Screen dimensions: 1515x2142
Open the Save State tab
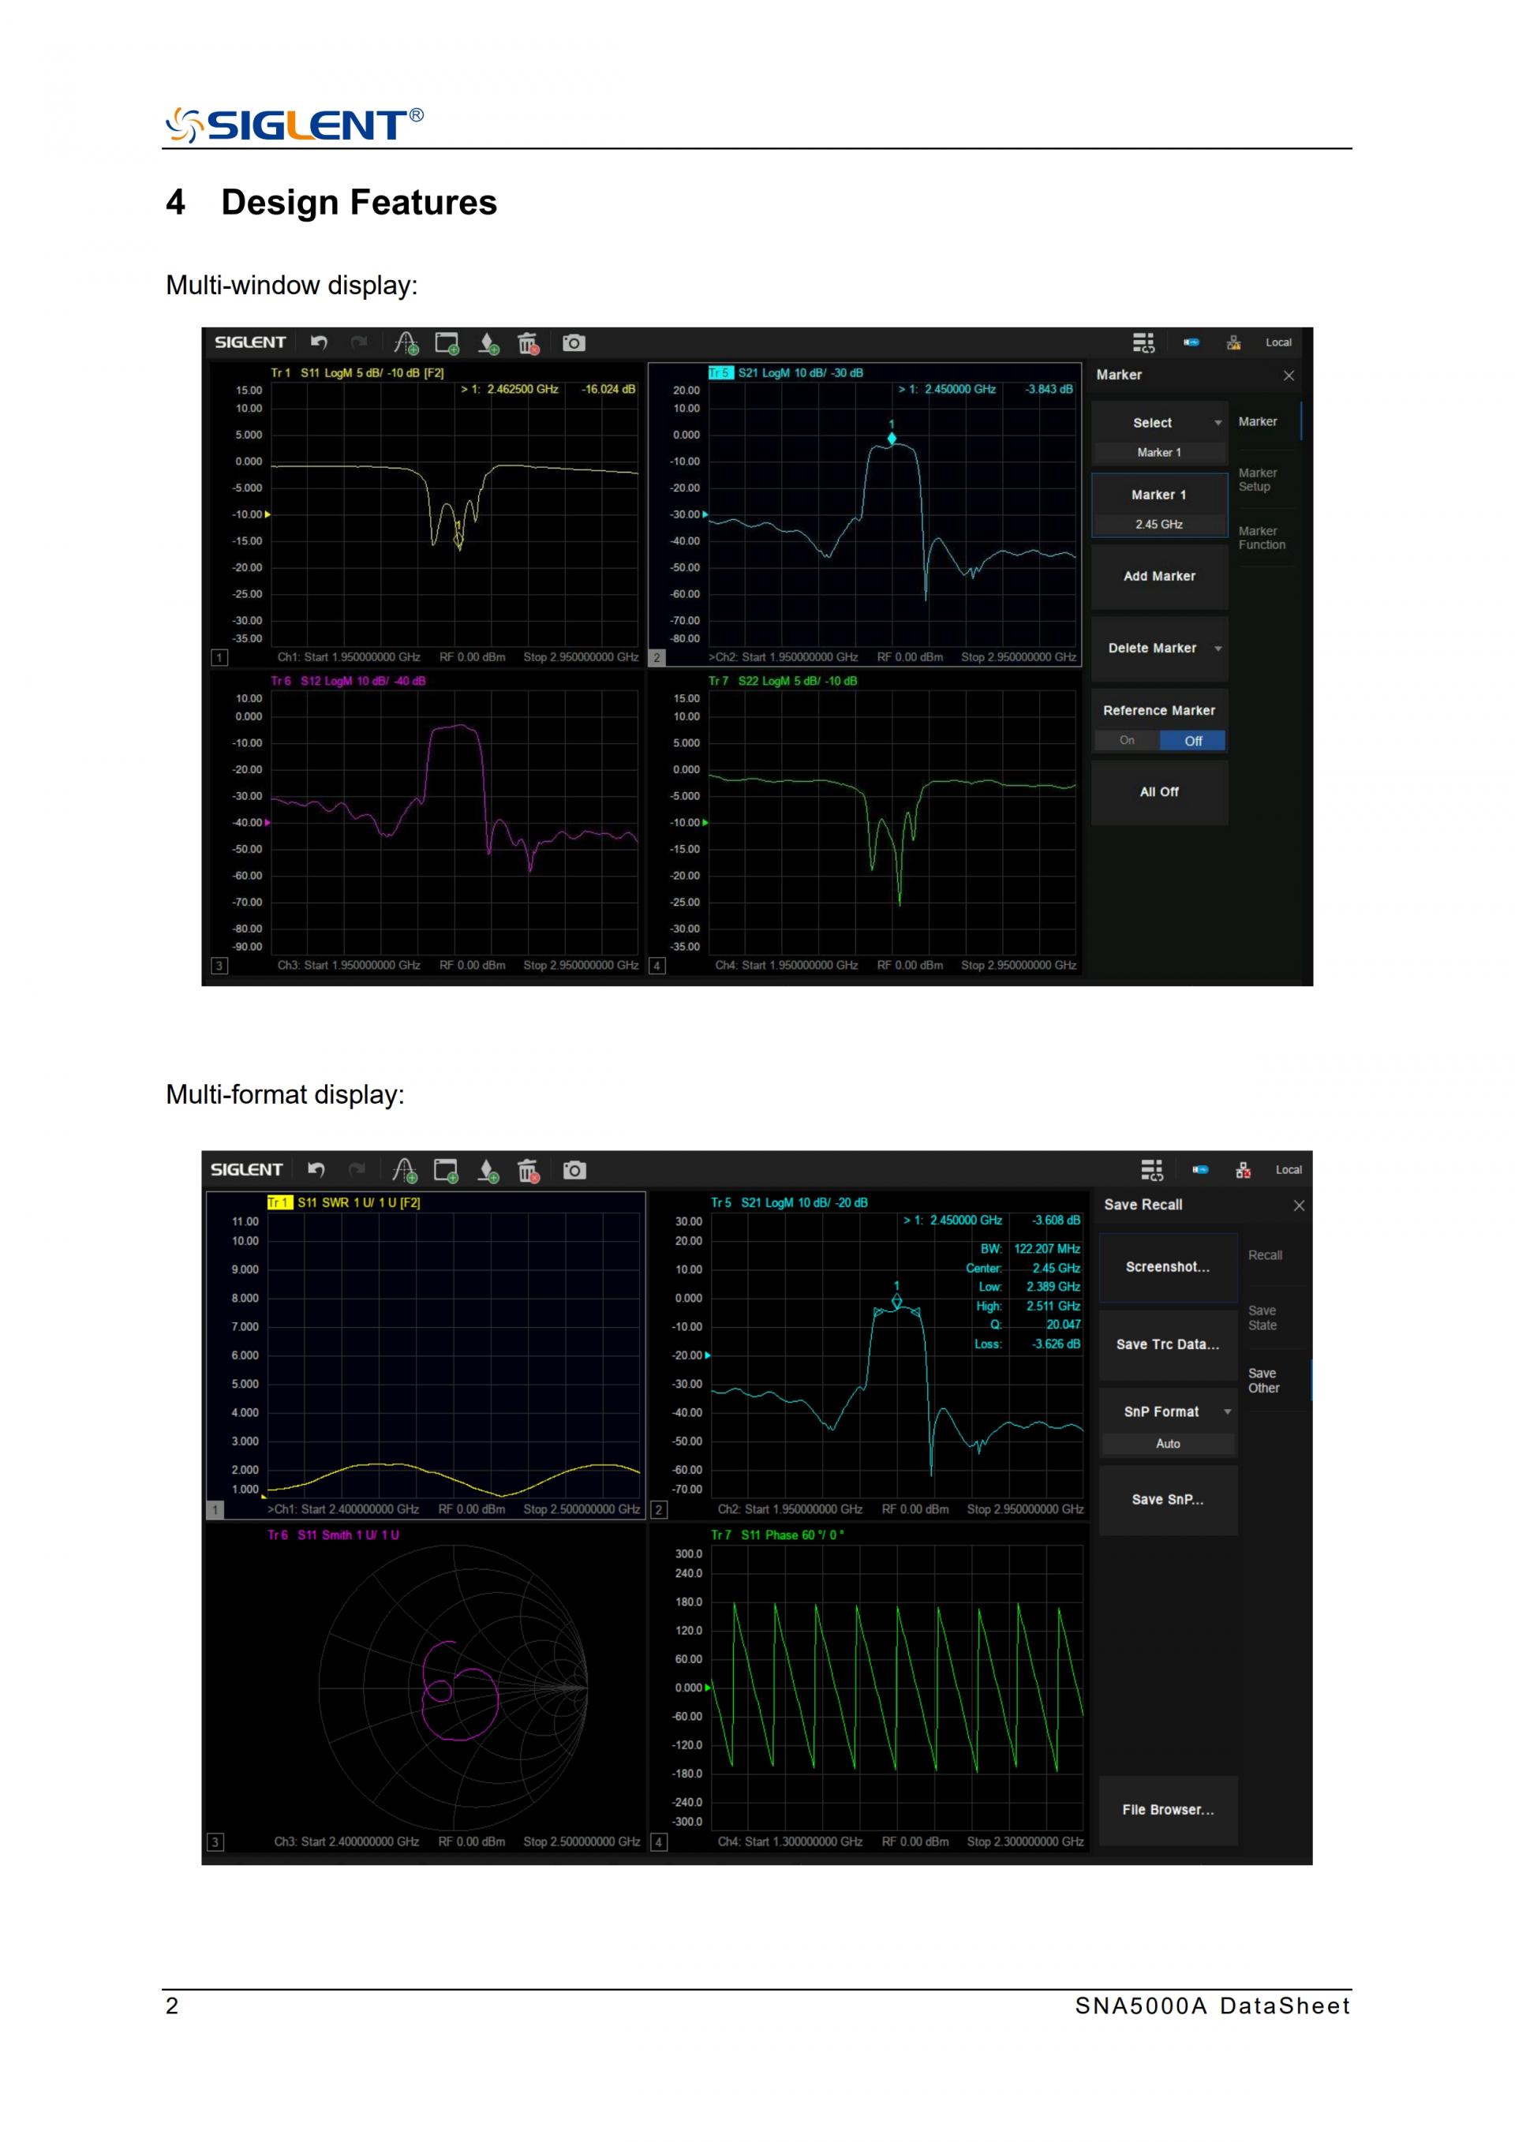(x=1262, y=1318)
